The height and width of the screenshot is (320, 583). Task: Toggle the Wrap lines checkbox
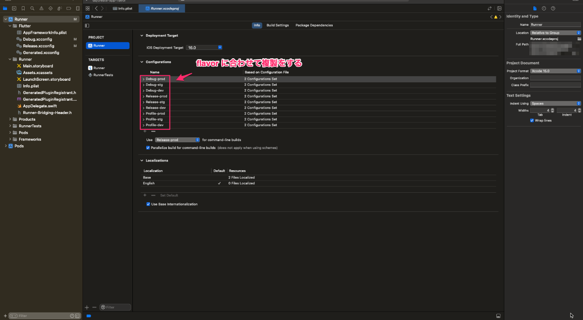coord(532,121)
